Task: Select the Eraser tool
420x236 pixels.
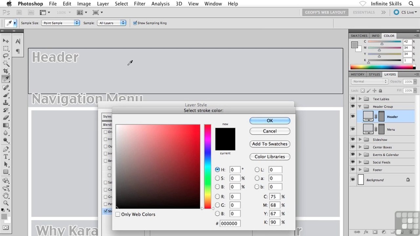Action: point(6,117)
